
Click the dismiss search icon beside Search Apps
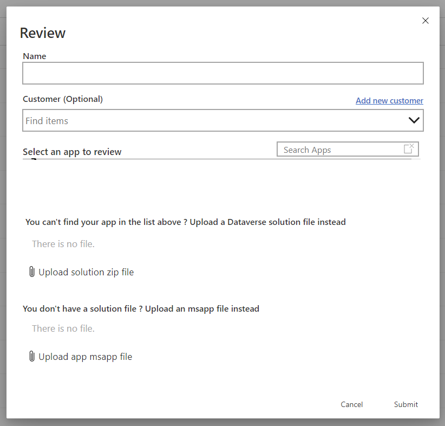pyautogui.click(x=409, y=149)
